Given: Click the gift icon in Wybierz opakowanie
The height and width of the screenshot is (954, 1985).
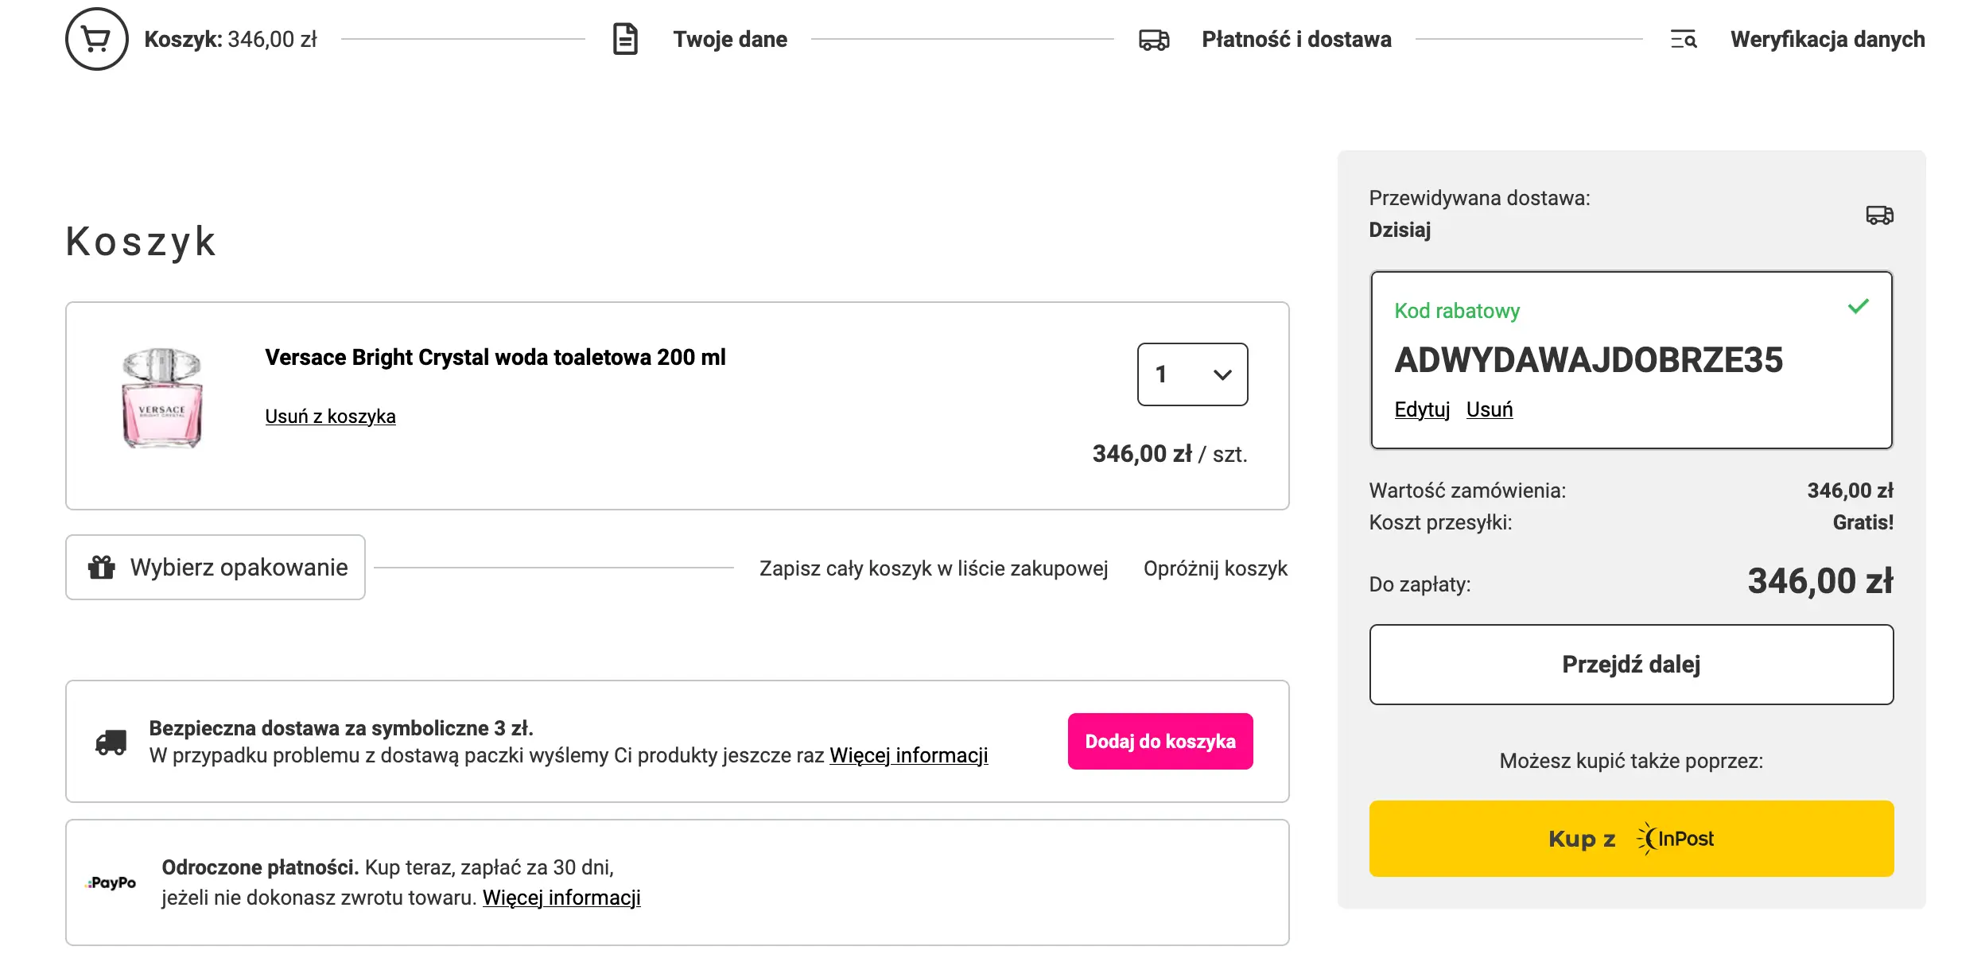Looking at the screenshot, I should point(102,568).
